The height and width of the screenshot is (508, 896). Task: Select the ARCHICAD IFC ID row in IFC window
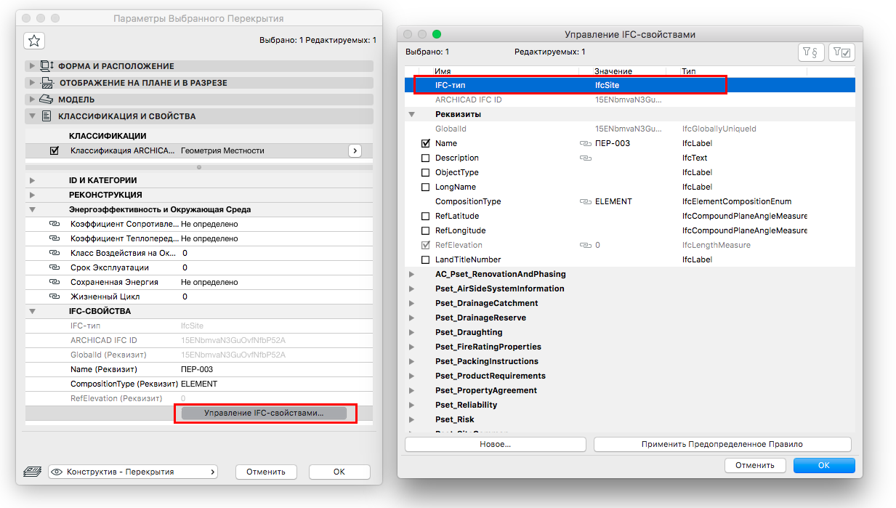[x=630, y=100]
